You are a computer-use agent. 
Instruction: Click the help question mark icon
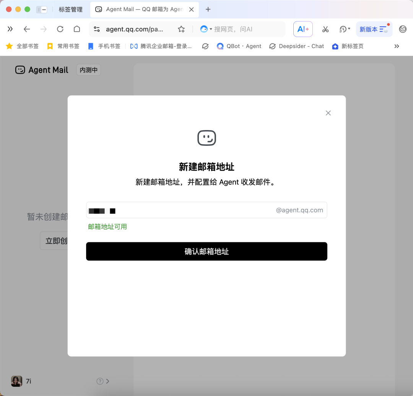[x=100, y=381]
